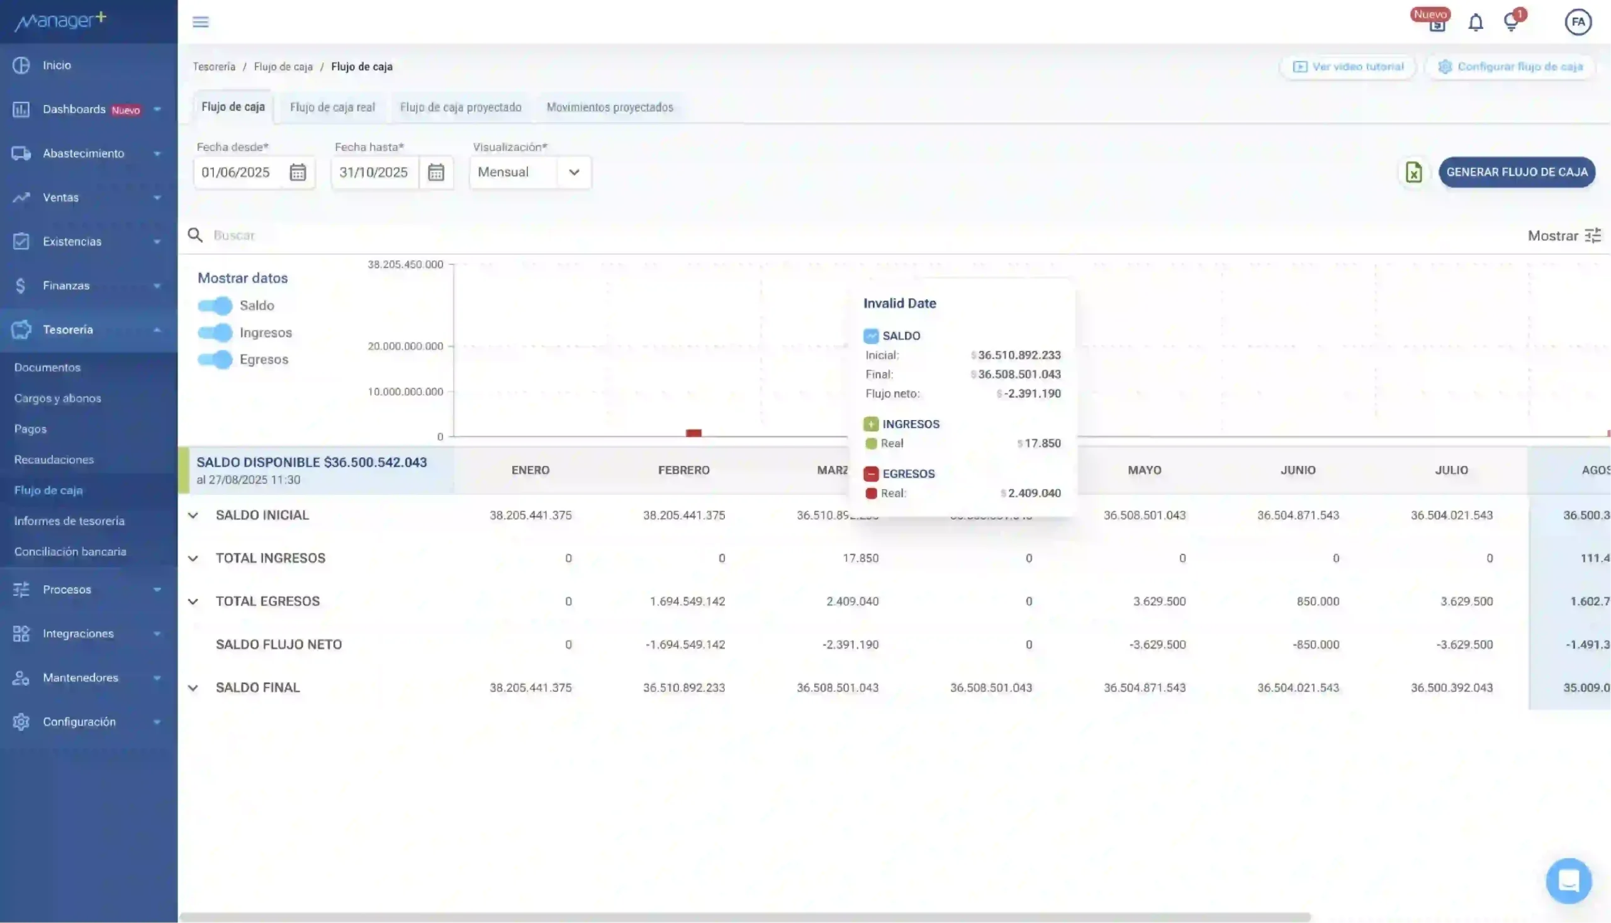Open the Fecha hasta calendar picker
Image resolution: width=1611 pixels, height=923 pixels.
pos(436,172)
